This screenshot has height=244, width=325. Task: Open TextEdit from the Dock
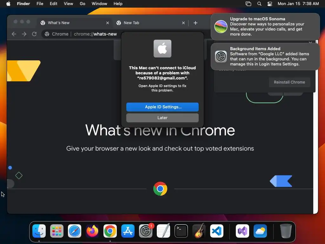click(163, 231)
